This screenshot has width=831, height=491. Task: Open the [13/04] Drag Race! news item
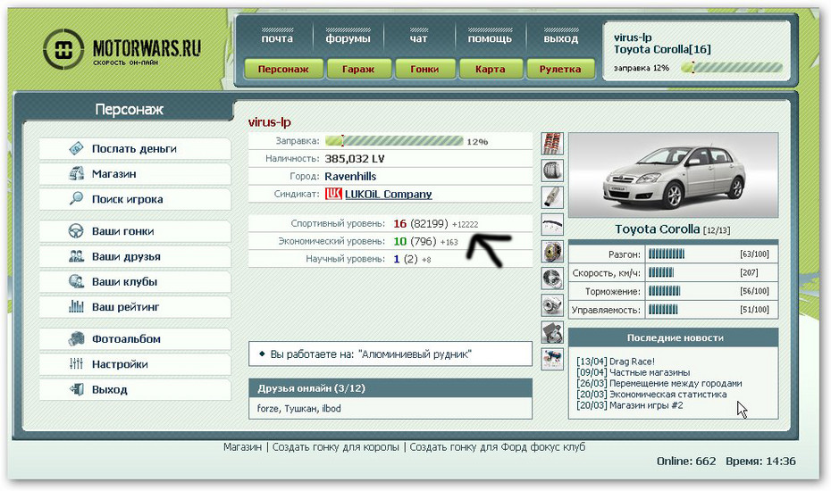[x=616, y=362]
